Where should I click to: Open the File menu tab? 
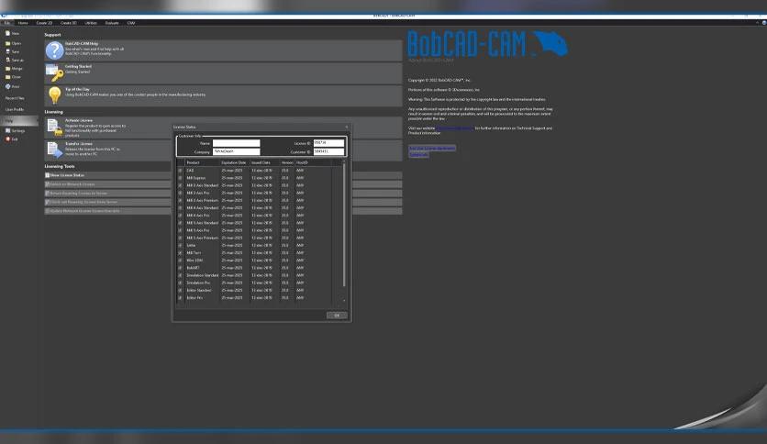pyautogui.click(x=6, y=23)
